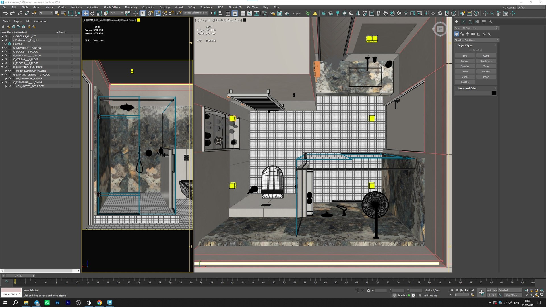
Task: Open Render Setup icon
Action: point(273,13)
